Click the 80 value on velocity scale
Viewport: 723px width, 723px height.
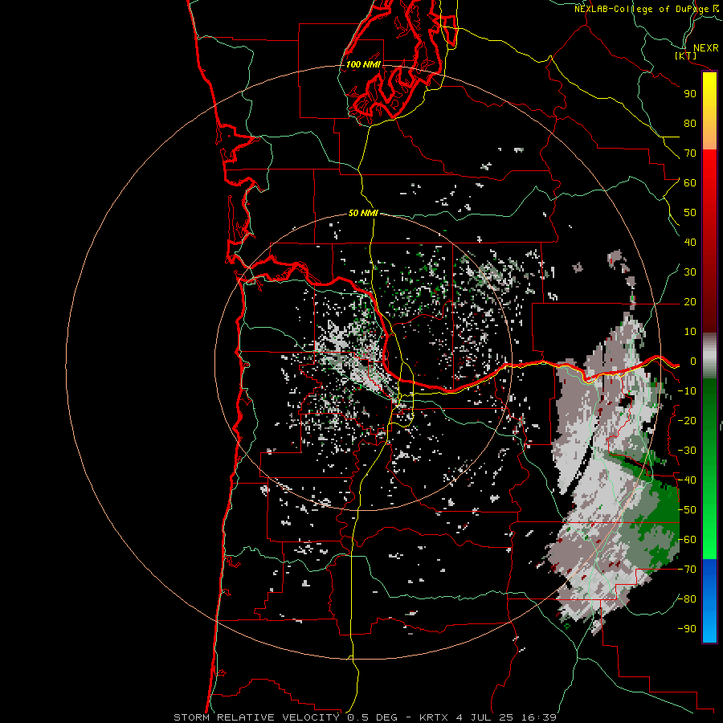(690, 124)
